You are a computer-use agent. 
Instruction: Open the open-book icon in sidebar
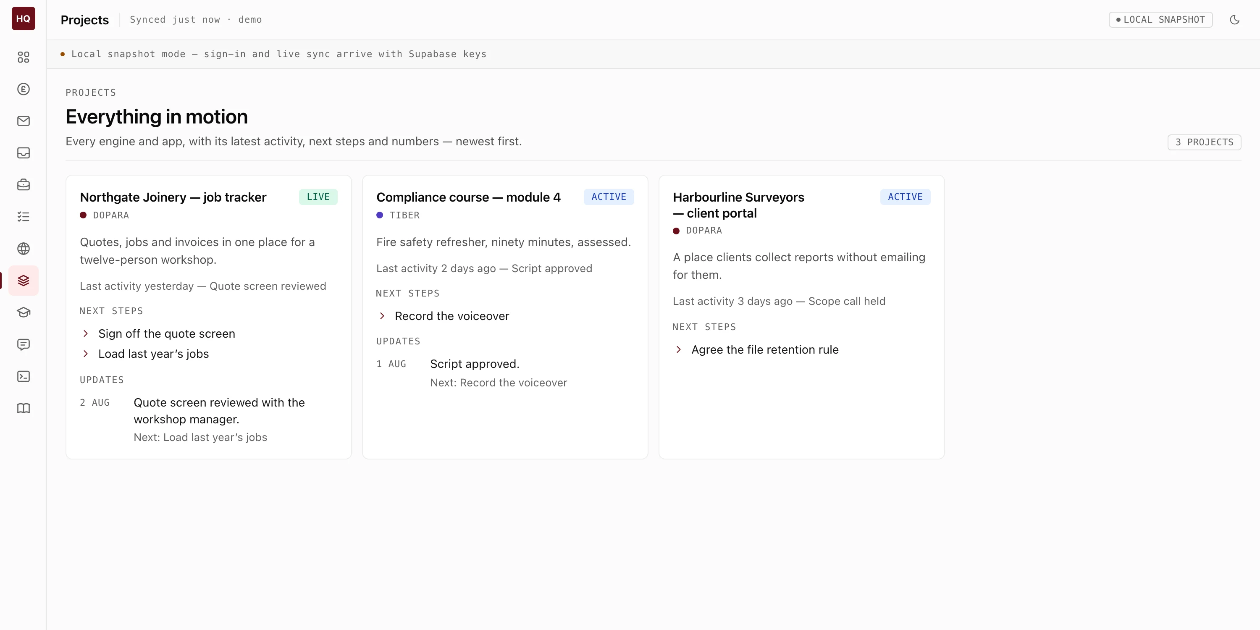tap(23, 408)
